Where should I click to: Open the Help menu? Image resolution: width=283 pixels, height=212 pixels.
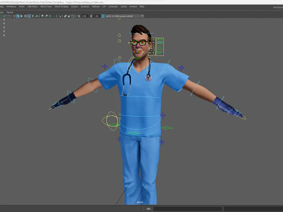click(142, 6)
